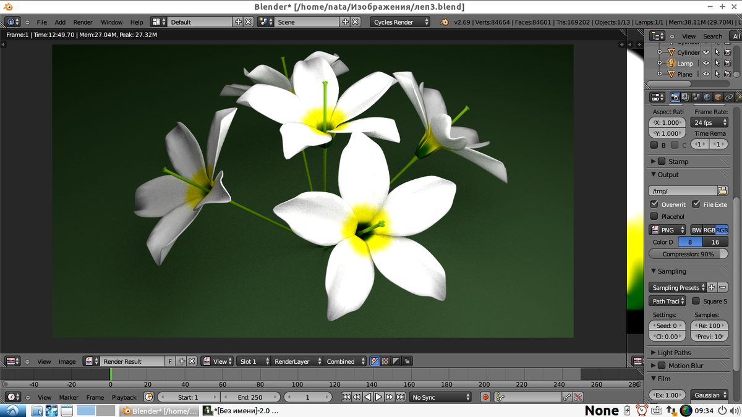Click the Object properties cube icon

718,97
